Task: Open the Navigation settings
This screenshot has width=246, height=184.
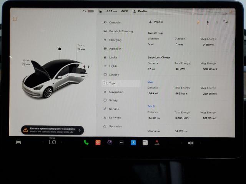Action: click(x=113, y=92)
